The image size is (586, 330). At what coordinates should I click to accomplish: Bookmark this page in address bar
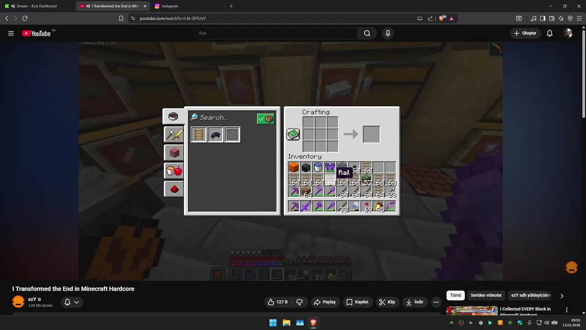point(121,18)
